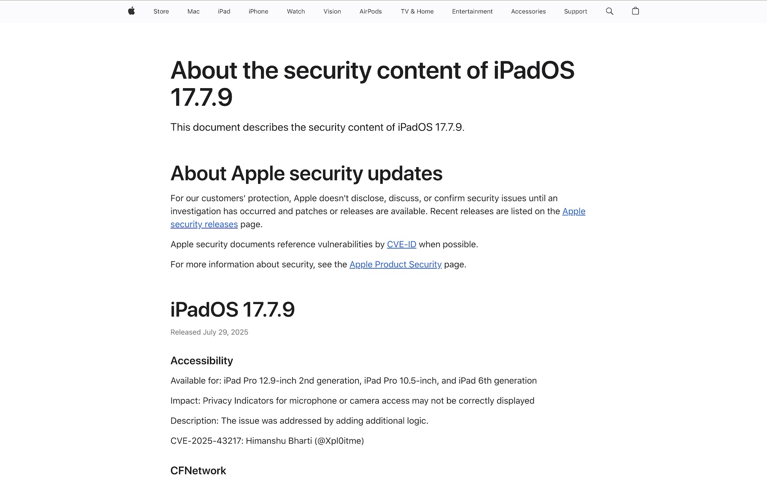This screenshot has height=479, width=767.
Task: Open the Store menu
Action: click(161, 12)
